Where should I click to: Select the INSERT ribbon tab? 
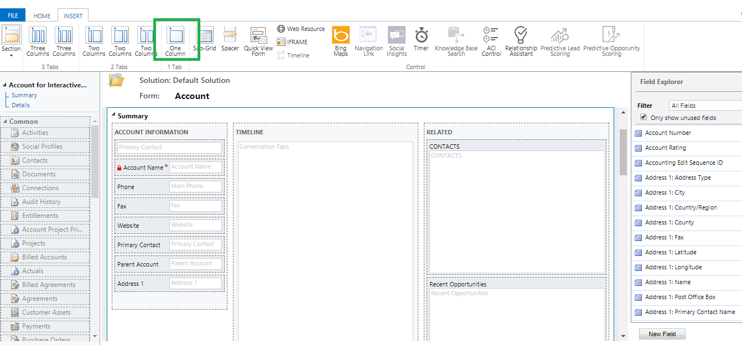[73, 16]
